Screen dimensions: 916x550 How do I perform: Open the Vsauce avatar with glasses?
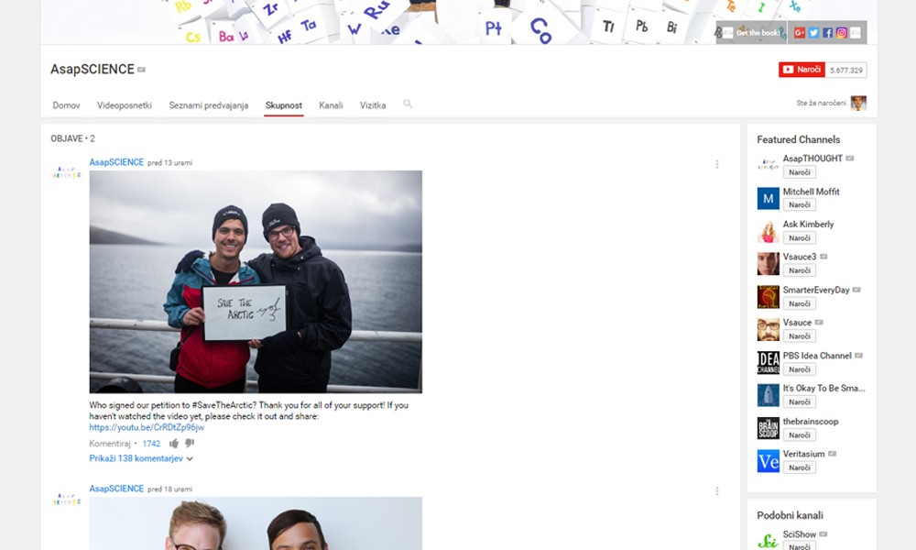point(769,330)
